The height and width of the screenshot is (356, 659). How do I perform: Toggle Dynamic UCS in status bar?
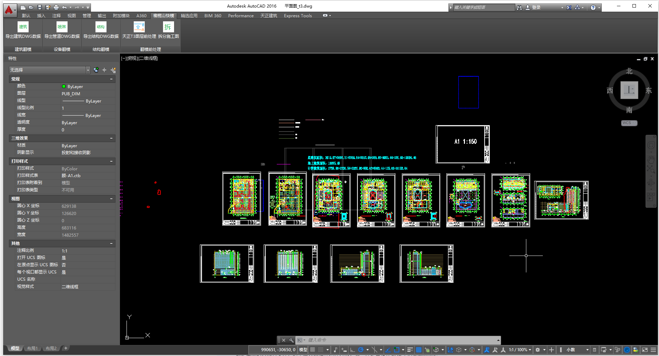click(x=450, y=350)
